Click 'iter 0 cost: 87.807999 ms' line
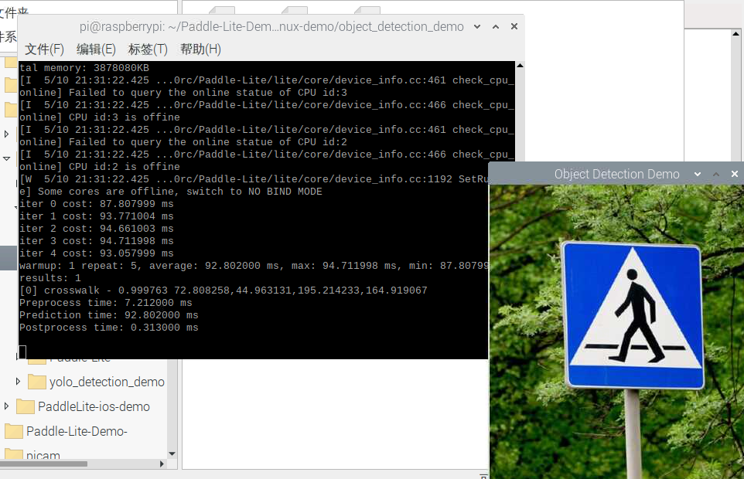This screenshot has height=479, width=744. 97,204
